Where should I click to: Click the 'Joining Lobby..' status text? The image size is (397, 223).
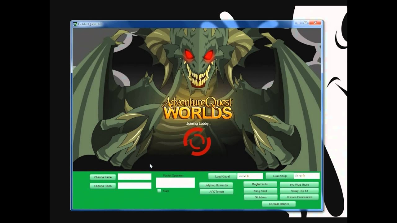coord(198,124)
